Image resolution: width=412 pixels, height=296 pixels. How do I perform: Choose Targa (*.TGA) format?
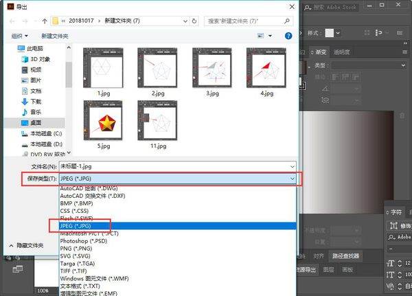tap(178, 264)
